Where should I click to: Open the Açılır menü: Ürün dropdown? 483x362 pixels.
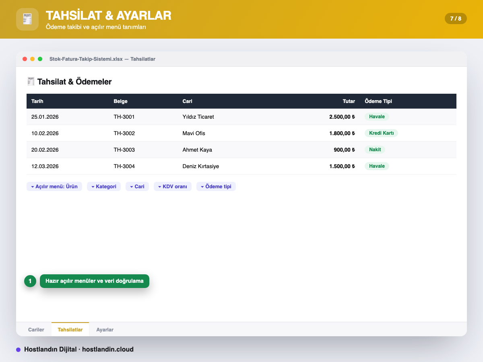coord(54,187)
